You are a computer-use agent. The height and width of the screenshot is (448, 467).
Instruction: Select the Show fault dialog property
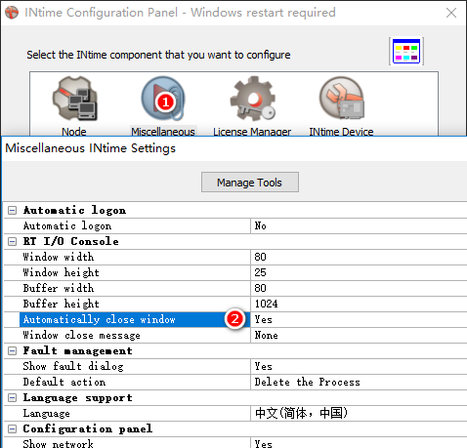[x=135, y=367]
